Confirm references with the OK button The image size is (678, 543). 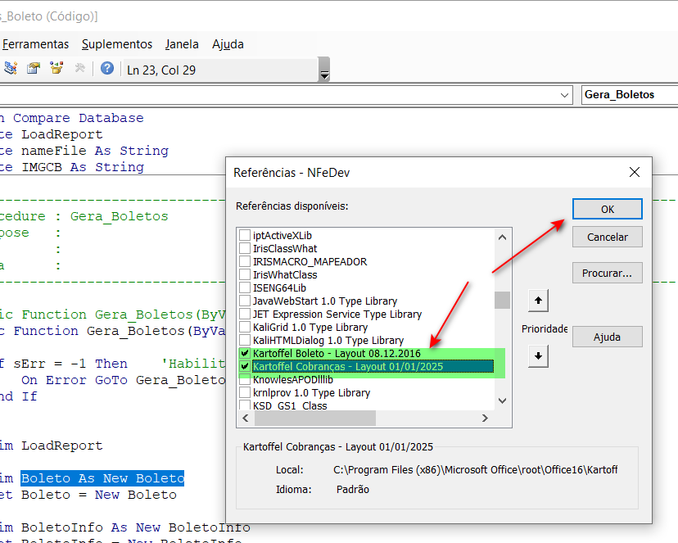click(x=607, y=209)
